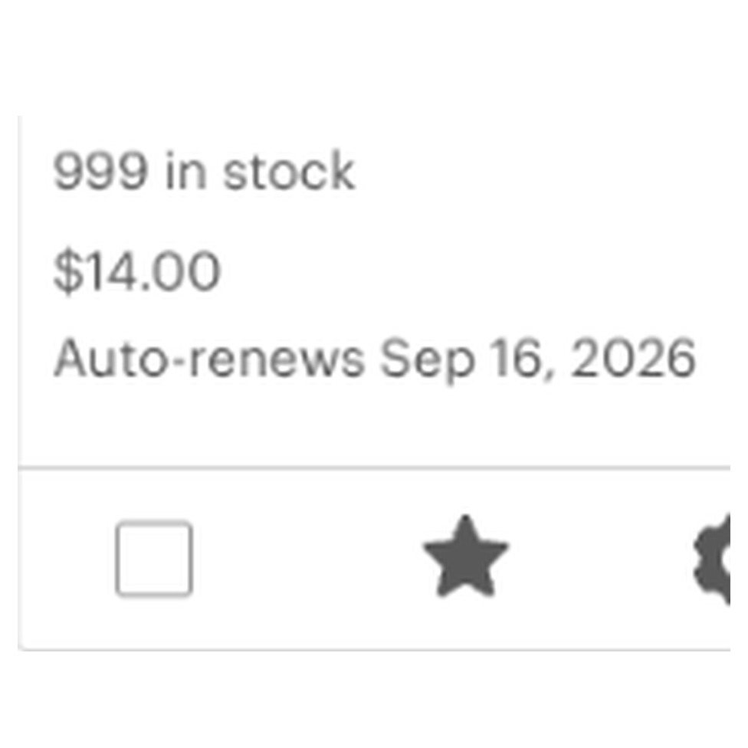Image resolution: width=748 pixels, height=748 pixels.
Task: Open manage options via the cog icon
Action: point(712,559)
